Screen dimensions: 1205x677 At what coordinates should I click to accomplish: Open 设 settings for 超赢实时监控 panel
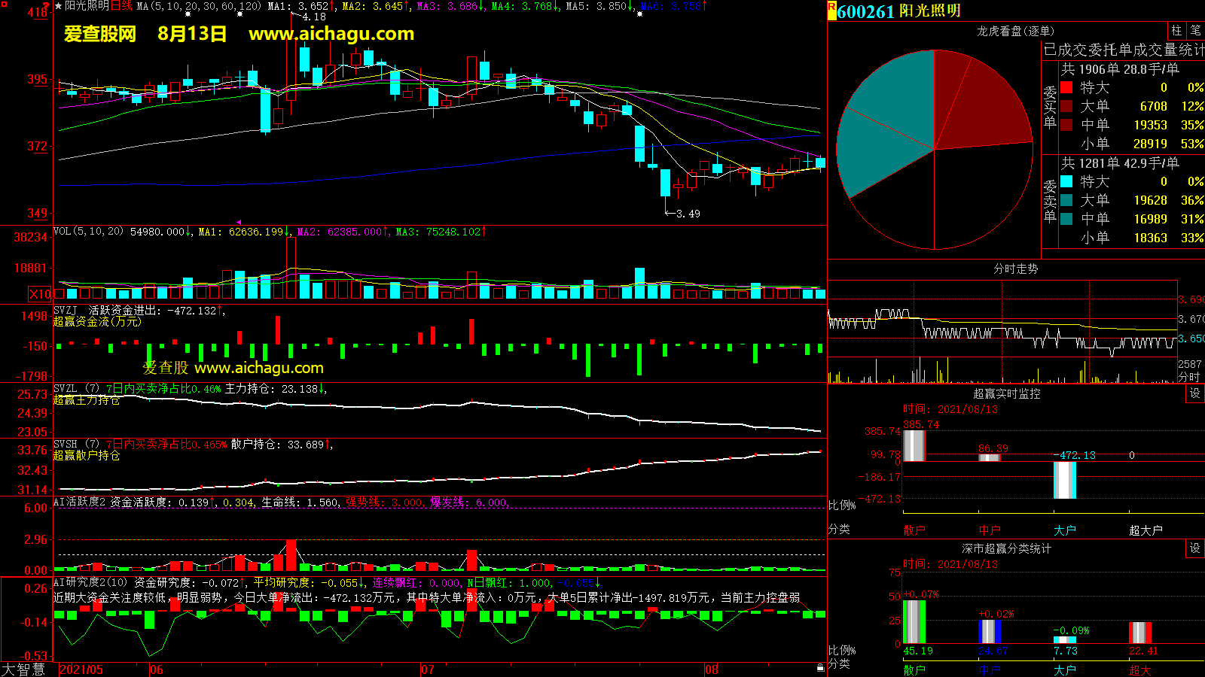pos(1194,393)
